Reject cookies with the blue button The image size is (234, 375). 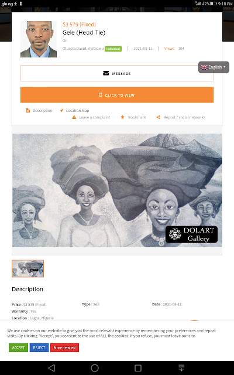(39, 347)
